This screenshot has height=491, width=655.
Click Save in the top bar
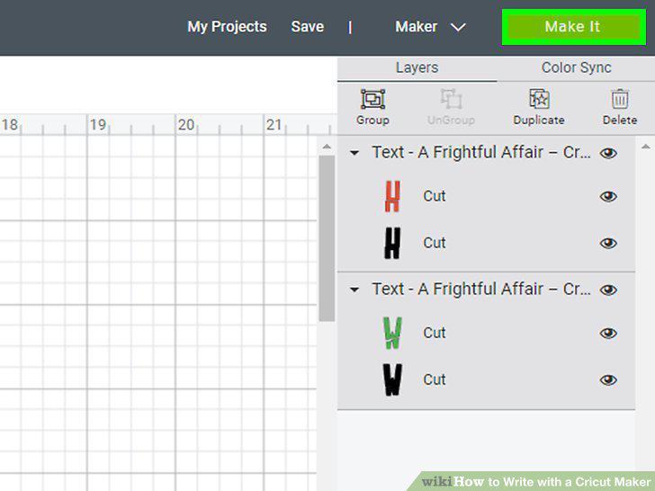308,27
